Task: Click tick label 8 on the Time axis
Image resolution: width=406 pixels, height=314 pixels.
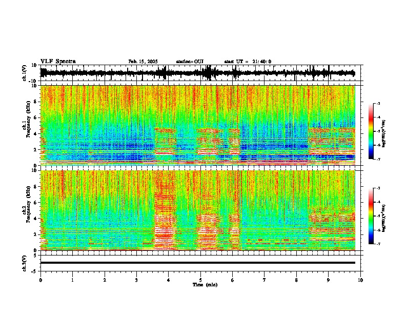Action: (296, 280)
